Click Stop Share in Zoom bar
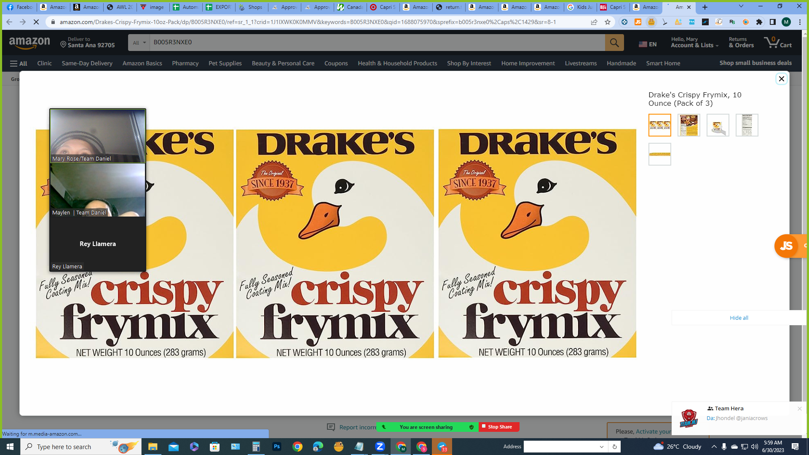 coord(499,427)
